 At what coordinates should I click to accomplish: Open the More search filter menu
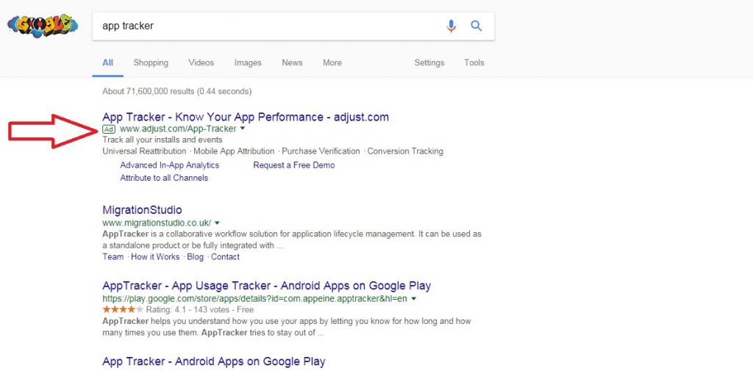[x=332, y=62]
